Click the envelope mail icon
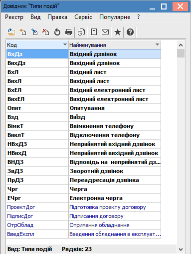Screen dimensions: 191x254 105,32
